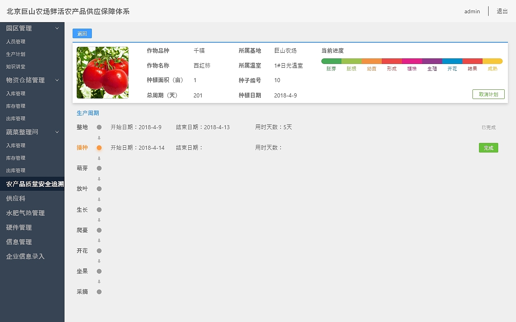516x322 pixels.
Task: Select the 蔬菜整理间 menu heading
Action: point(22,132)
